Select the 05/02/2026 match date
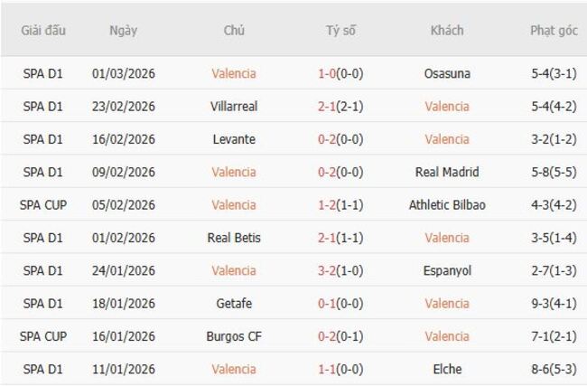 pyautogui.click(x=124, y=204)
